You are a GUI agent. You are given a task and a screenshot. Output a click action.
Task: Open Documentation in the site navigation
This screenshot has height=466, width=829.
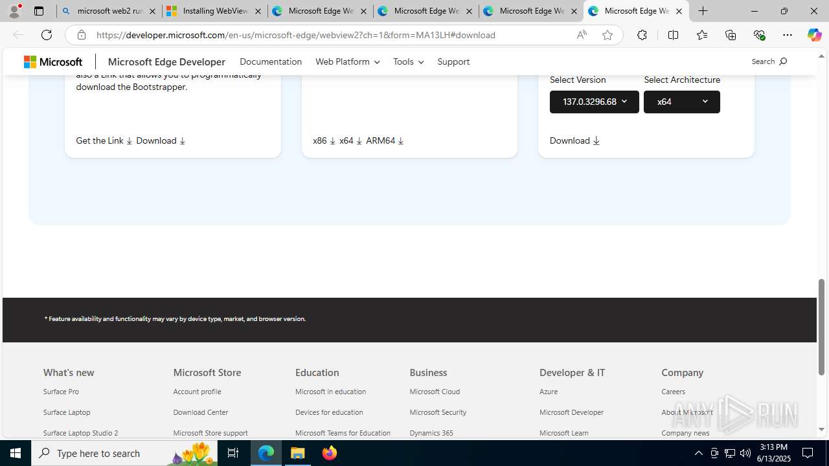[271, 61]
